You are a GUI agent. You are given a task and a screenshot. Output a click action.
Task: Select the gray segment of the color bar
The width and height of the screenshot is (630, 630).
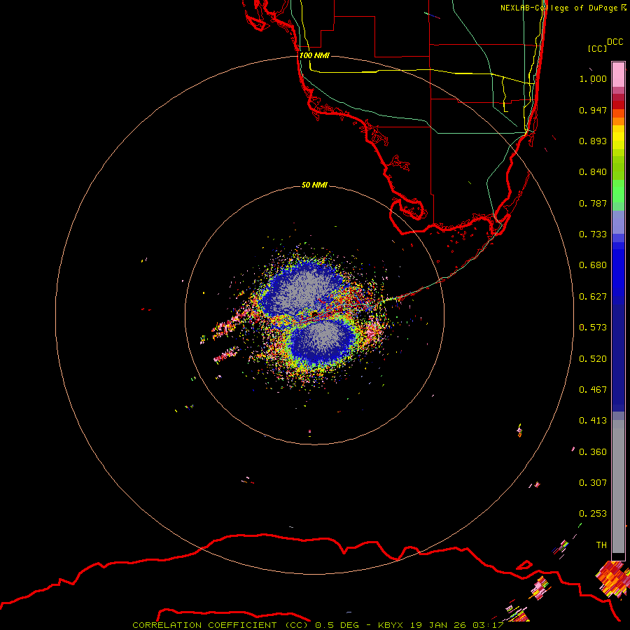click(618, 486)
